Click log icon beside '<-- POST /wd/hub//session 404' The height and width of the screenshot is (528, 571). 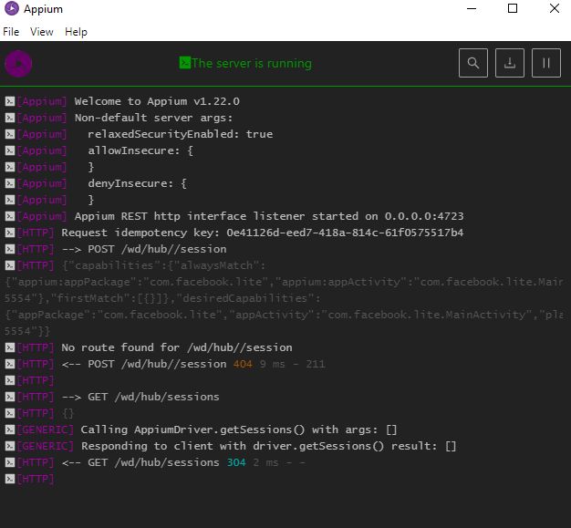pos(10,364)
